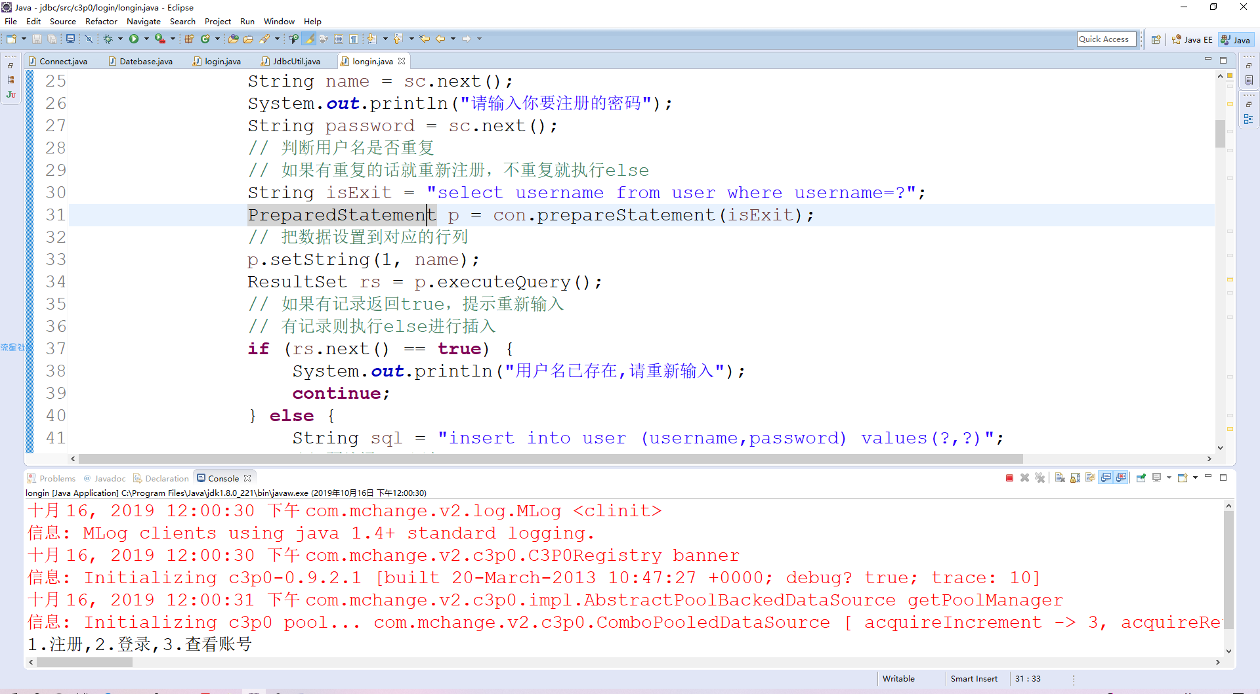Toggle Scroll Lock in Console
Screen dimensions: 1260x694
pyautogui.click(x=1075, y=478)
